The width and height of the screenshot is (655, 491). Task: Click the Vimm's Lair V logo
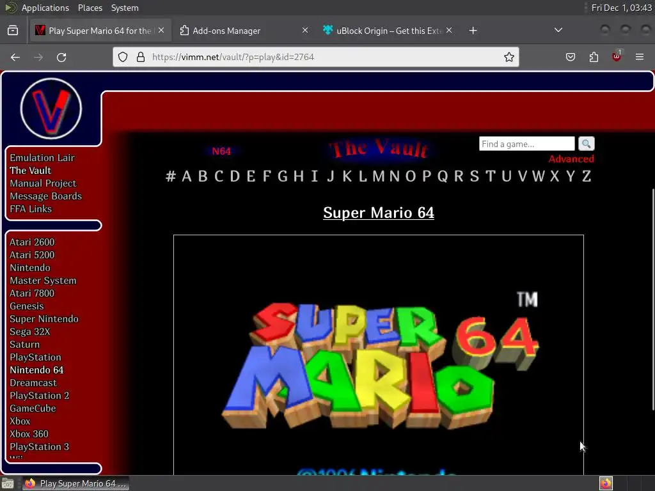coord(51,109)
